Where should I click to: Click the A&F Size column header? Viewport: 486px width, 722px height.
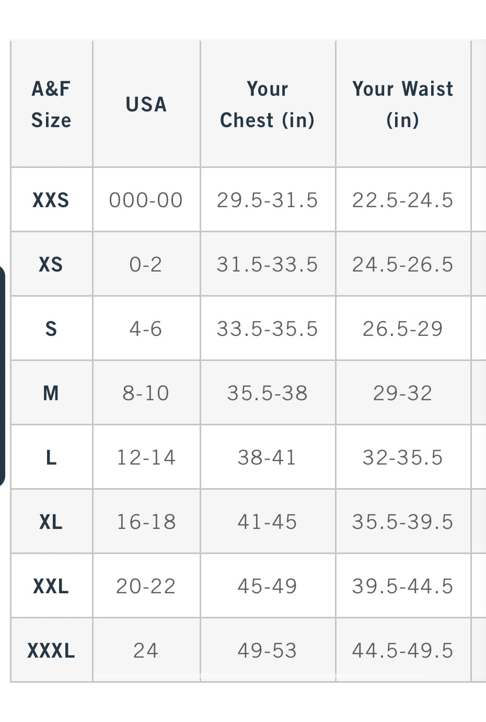[x=51, y=104]
